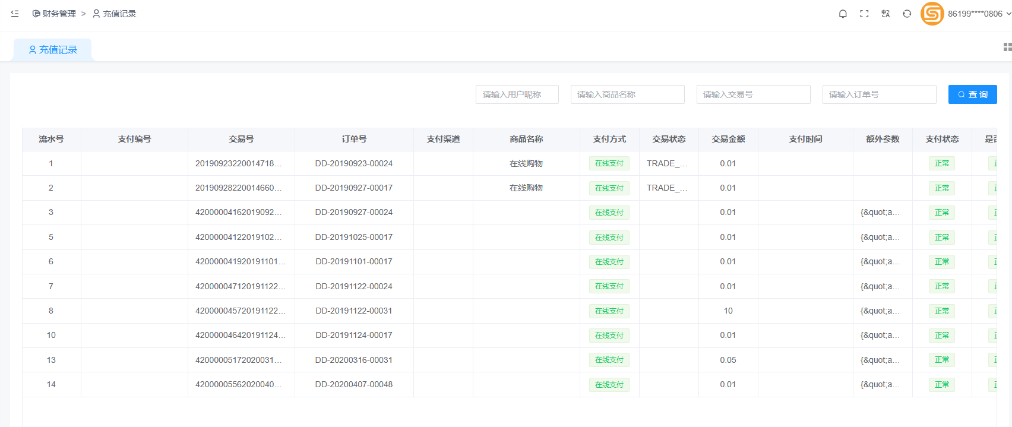Viewport: 1012px width, 427px height.
Task: Open the notification bell
Action: pyautogui.click(x=843, y=14)
